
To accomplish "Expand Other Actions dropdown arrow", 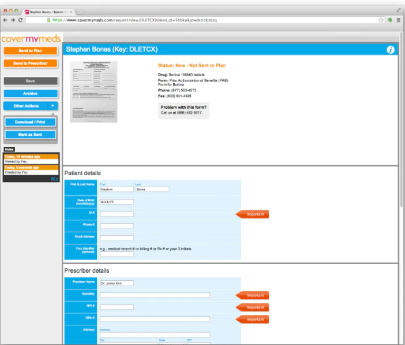I will click(x=52, y=106).
